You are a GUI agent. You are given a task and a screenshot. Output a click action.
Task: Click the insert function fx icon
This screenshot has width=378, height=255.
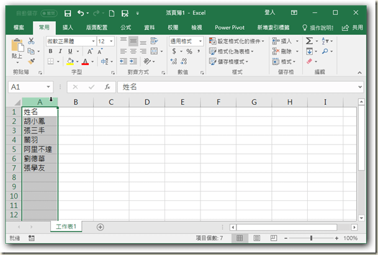[x=107, y=87]
